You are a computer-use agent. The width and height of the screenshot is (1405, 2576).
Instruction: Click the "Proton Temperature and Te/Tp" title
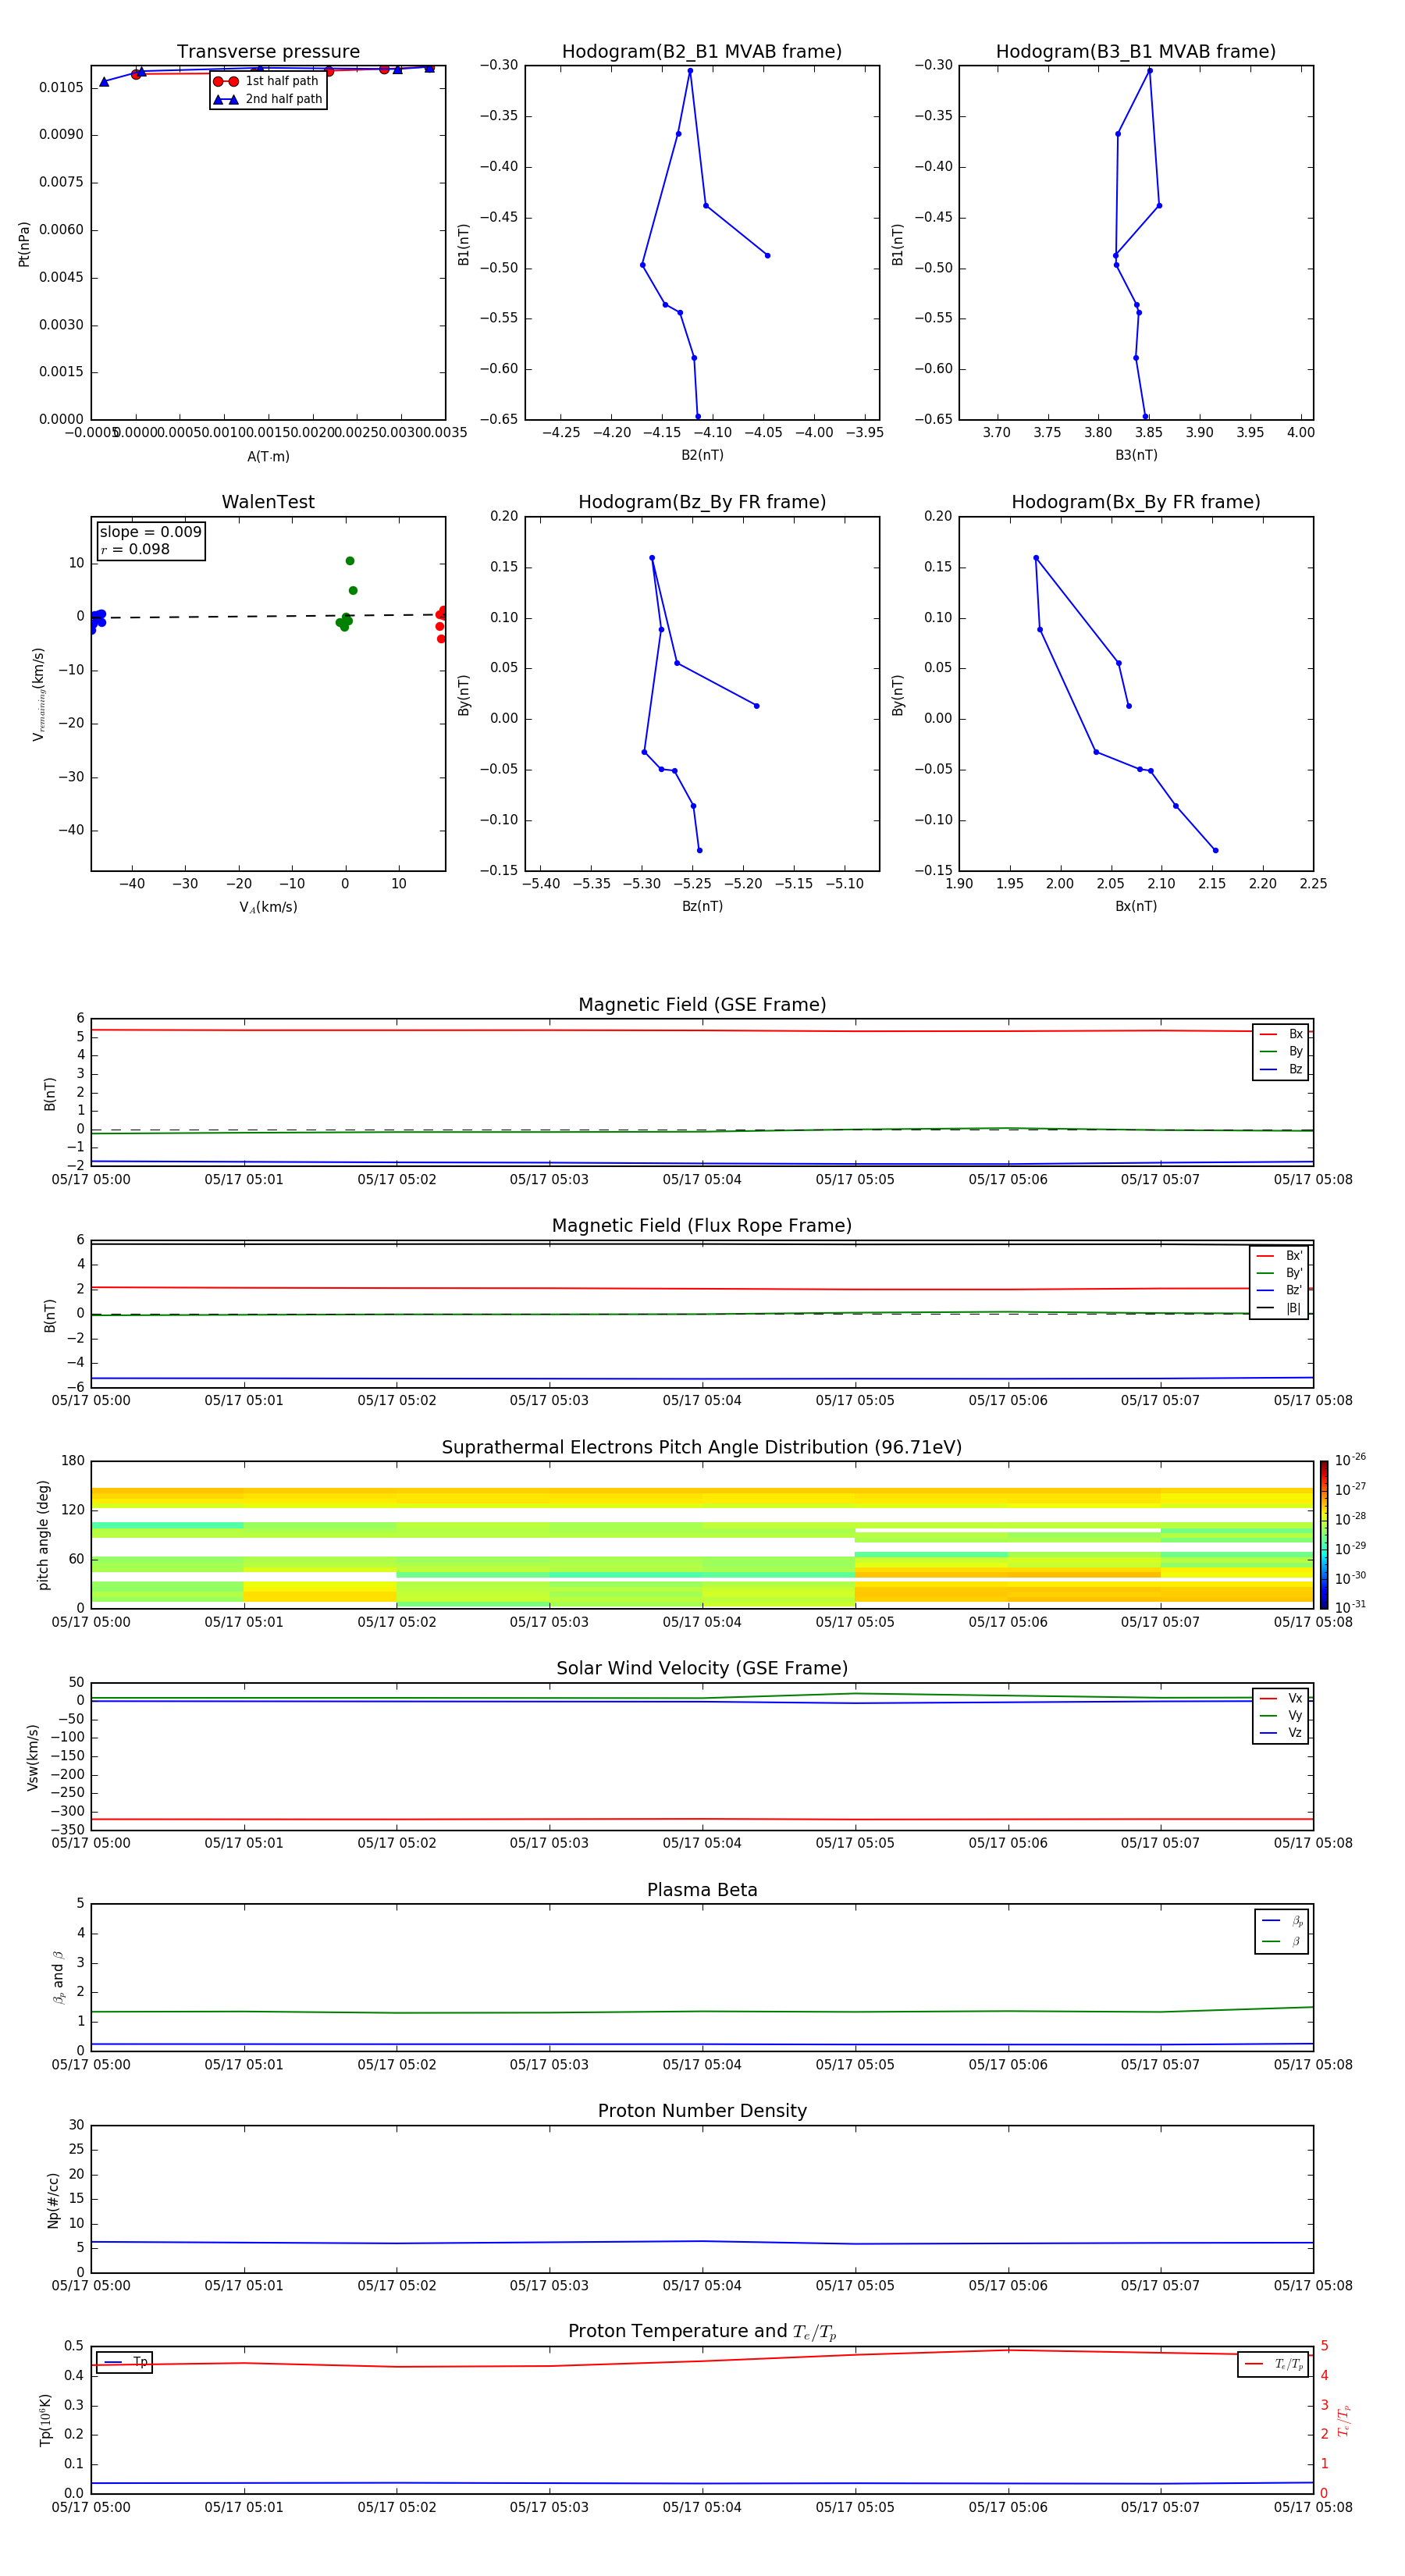pos(702,2332)
